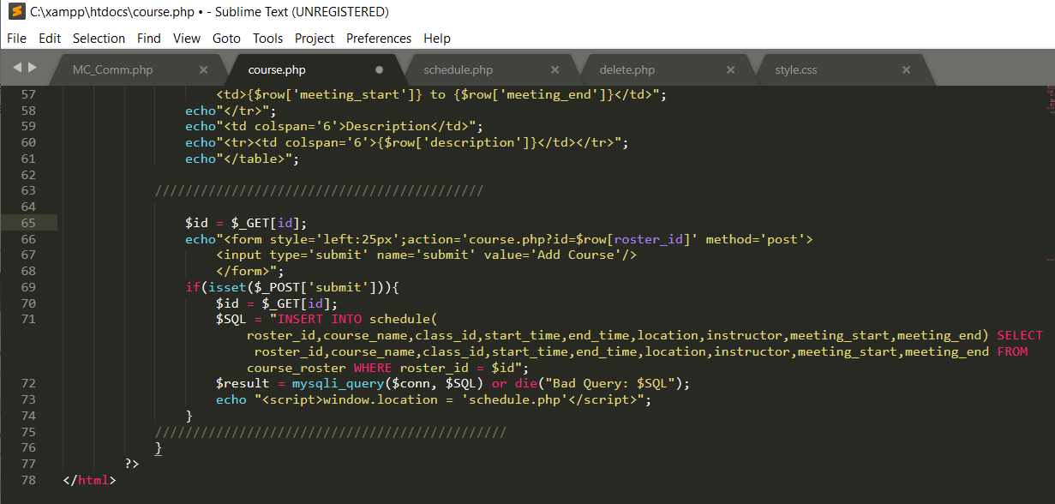Click line number 71 in the gutter
The height and width of the screenshot is (504, 1055).
[x=27, y=319]
